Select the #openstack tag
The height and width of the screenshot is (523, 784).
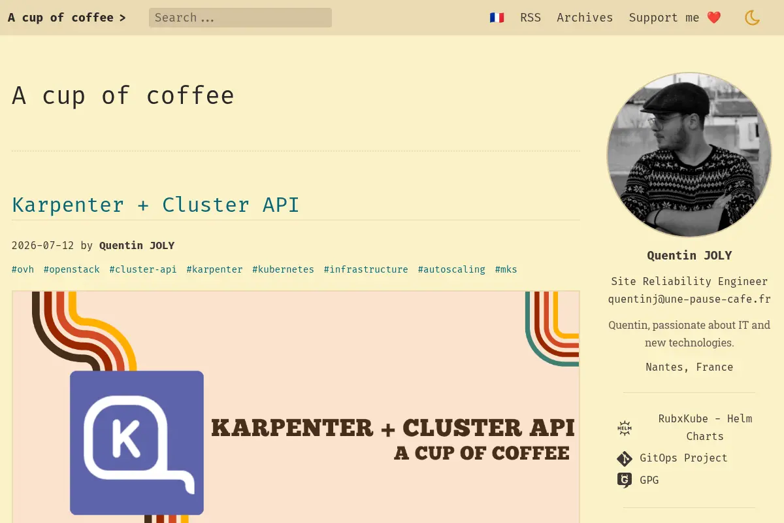click(x=72, y=269)
